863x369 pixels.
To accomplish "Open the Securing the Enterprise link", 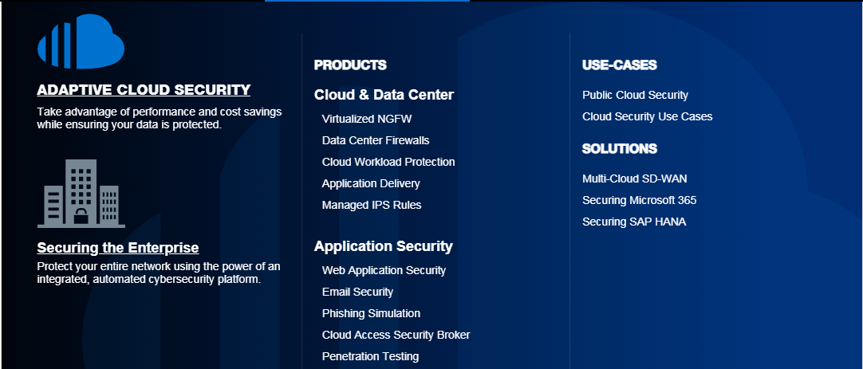I will (x=118, y=248).
